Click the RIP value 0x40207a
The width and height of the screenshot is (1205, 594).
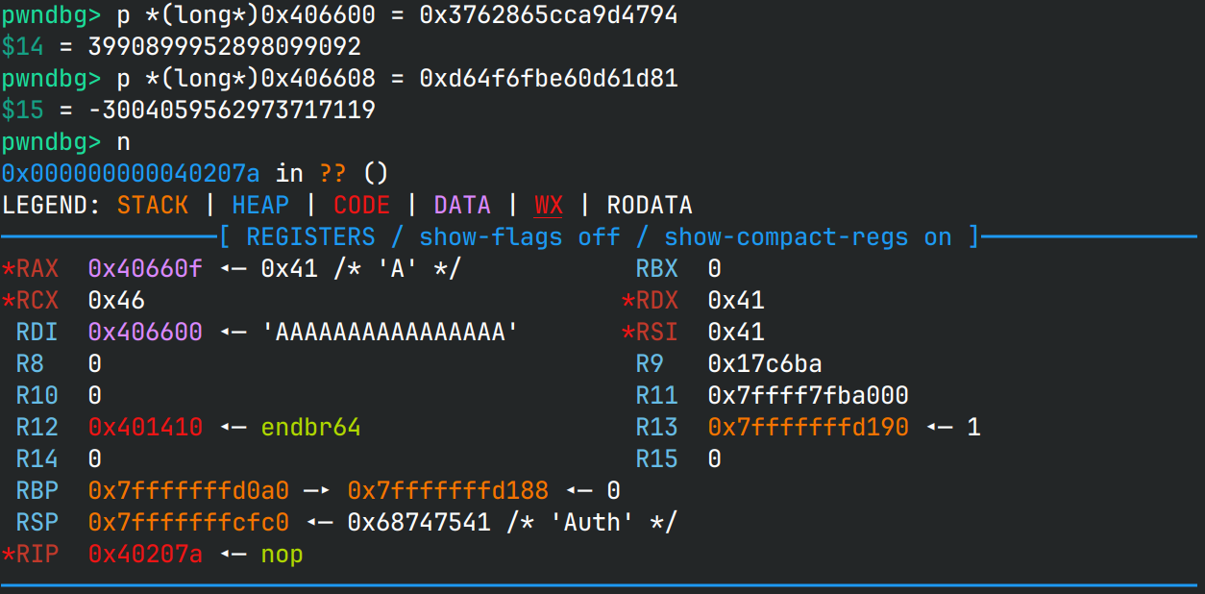pos(145,554)
